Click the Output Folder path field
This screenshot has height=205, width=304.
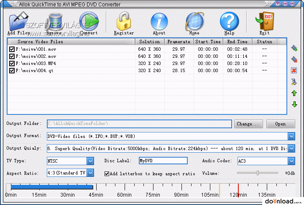coord(139,124)
